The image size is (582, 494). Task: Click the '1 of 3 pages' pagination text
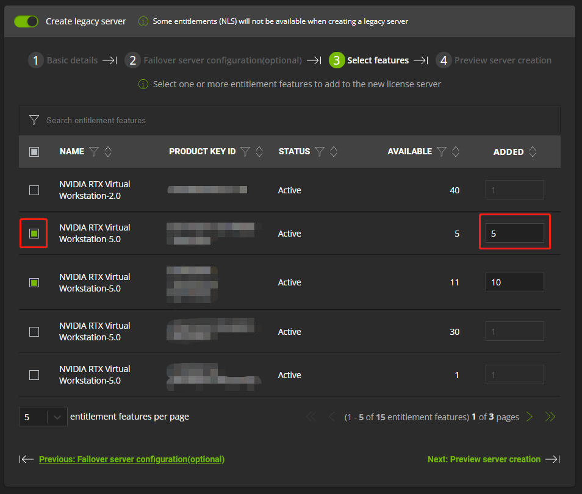(x=495, y=417)
